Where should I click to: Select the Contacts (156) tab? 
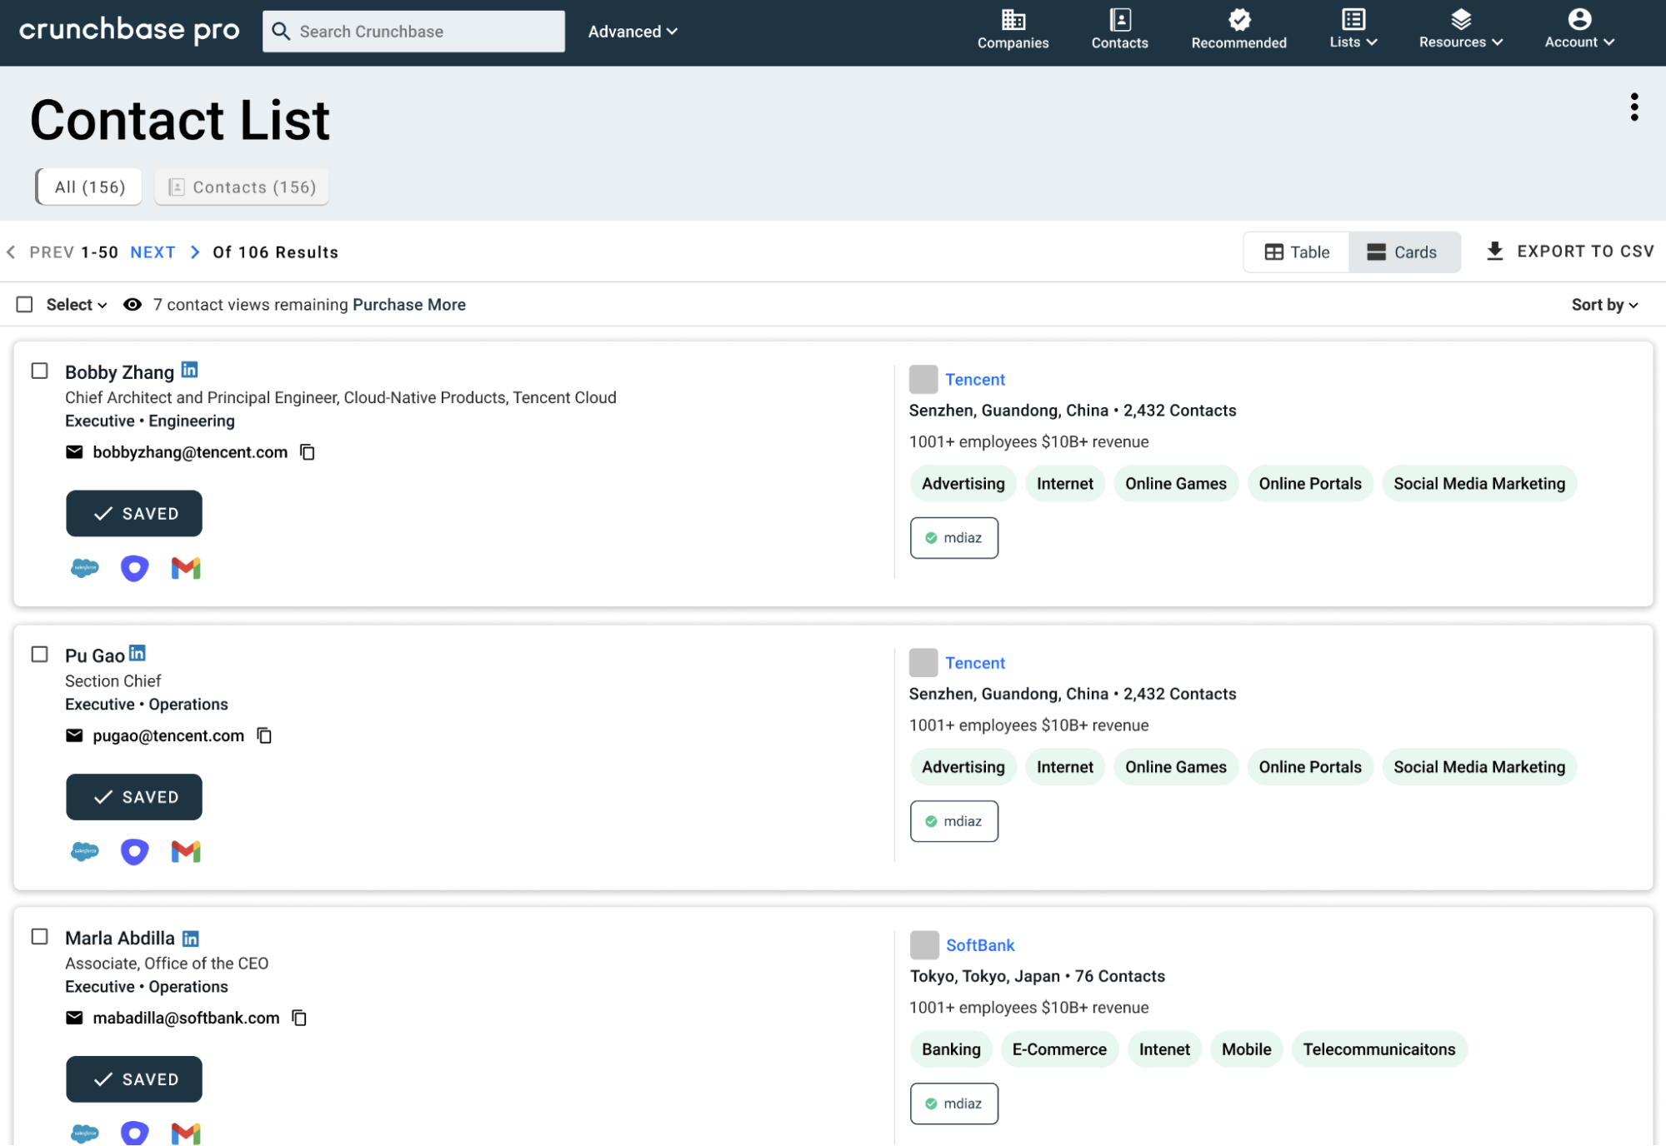242,187
